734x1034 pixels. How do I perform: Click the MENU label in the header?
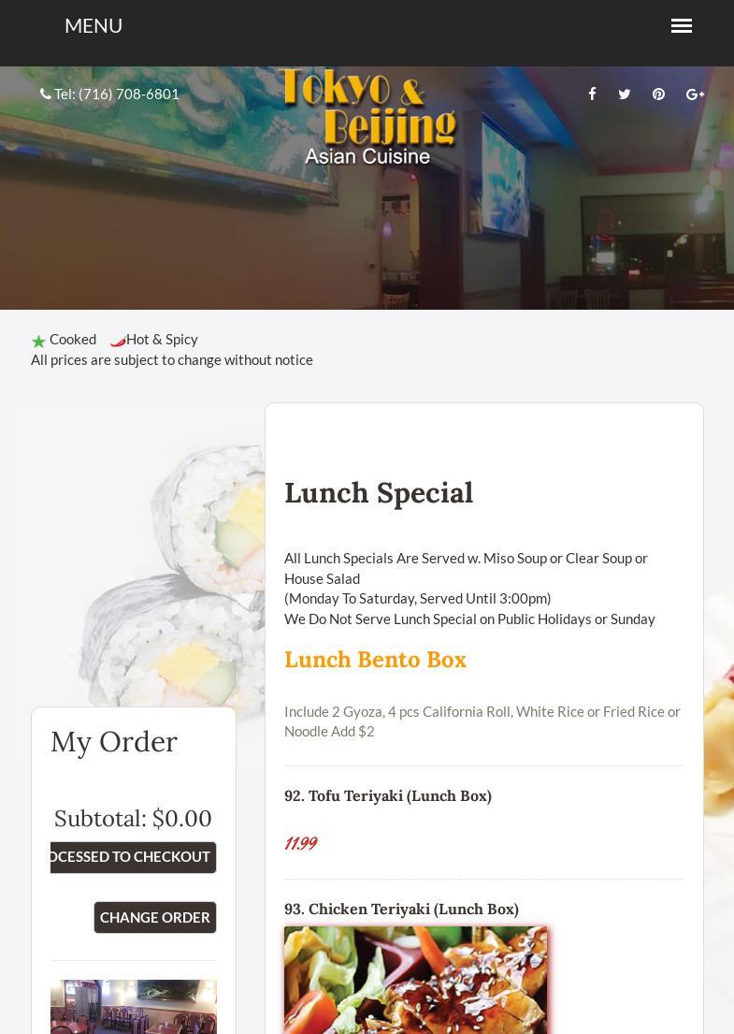point(94,25)
